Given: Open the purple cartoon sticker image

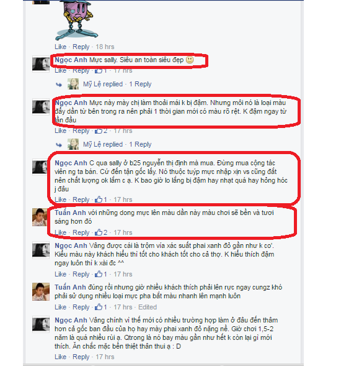Looking at the screenshot, I should pos(76,20).
